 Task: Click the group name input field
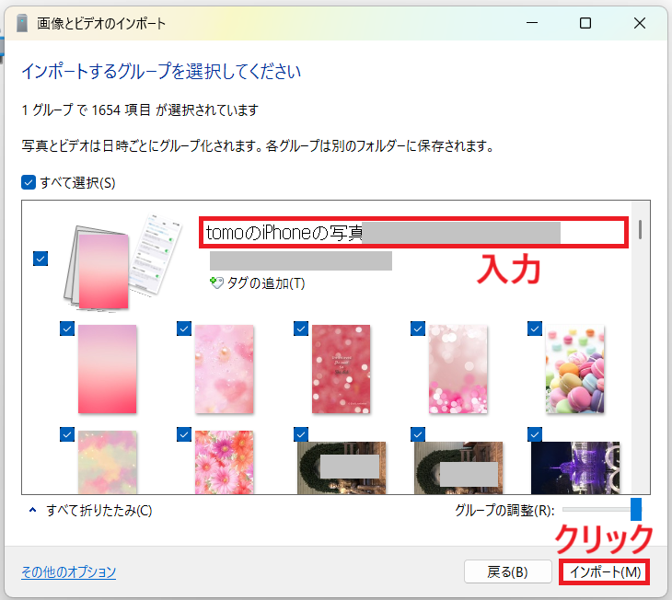tap(414, 233)
